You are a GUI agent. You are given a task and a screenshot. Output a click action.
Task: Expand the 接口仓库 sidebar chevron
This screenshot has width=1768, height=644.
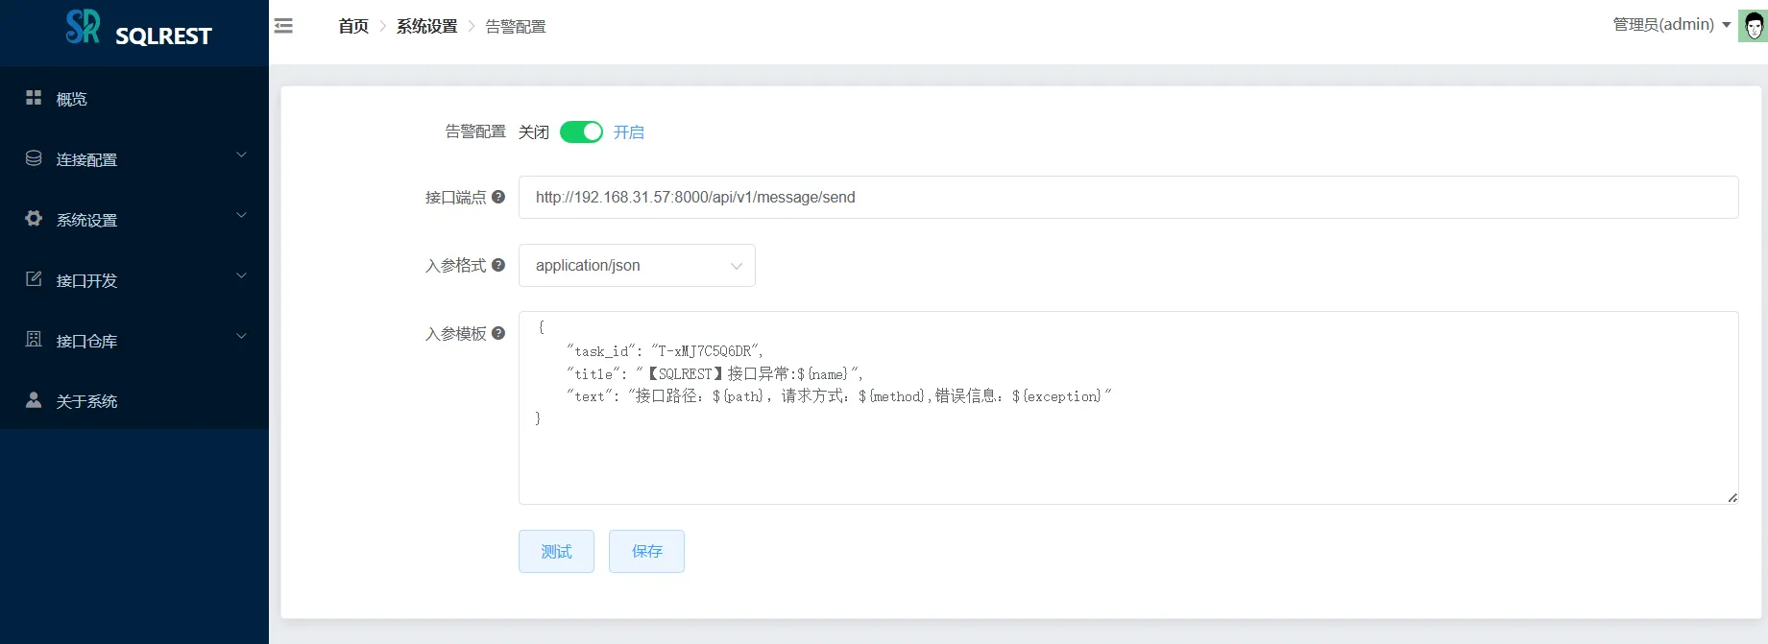(x=242, y=336)
